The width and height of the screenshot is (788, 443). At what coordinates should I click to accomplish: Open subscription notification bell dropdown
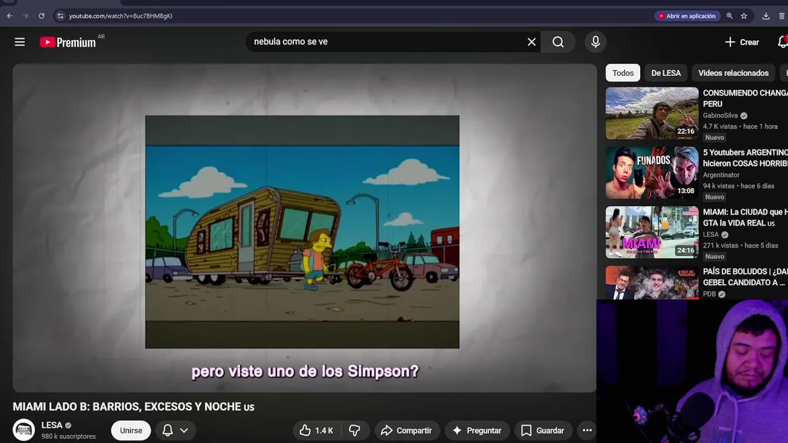click(x=175, y=430)
